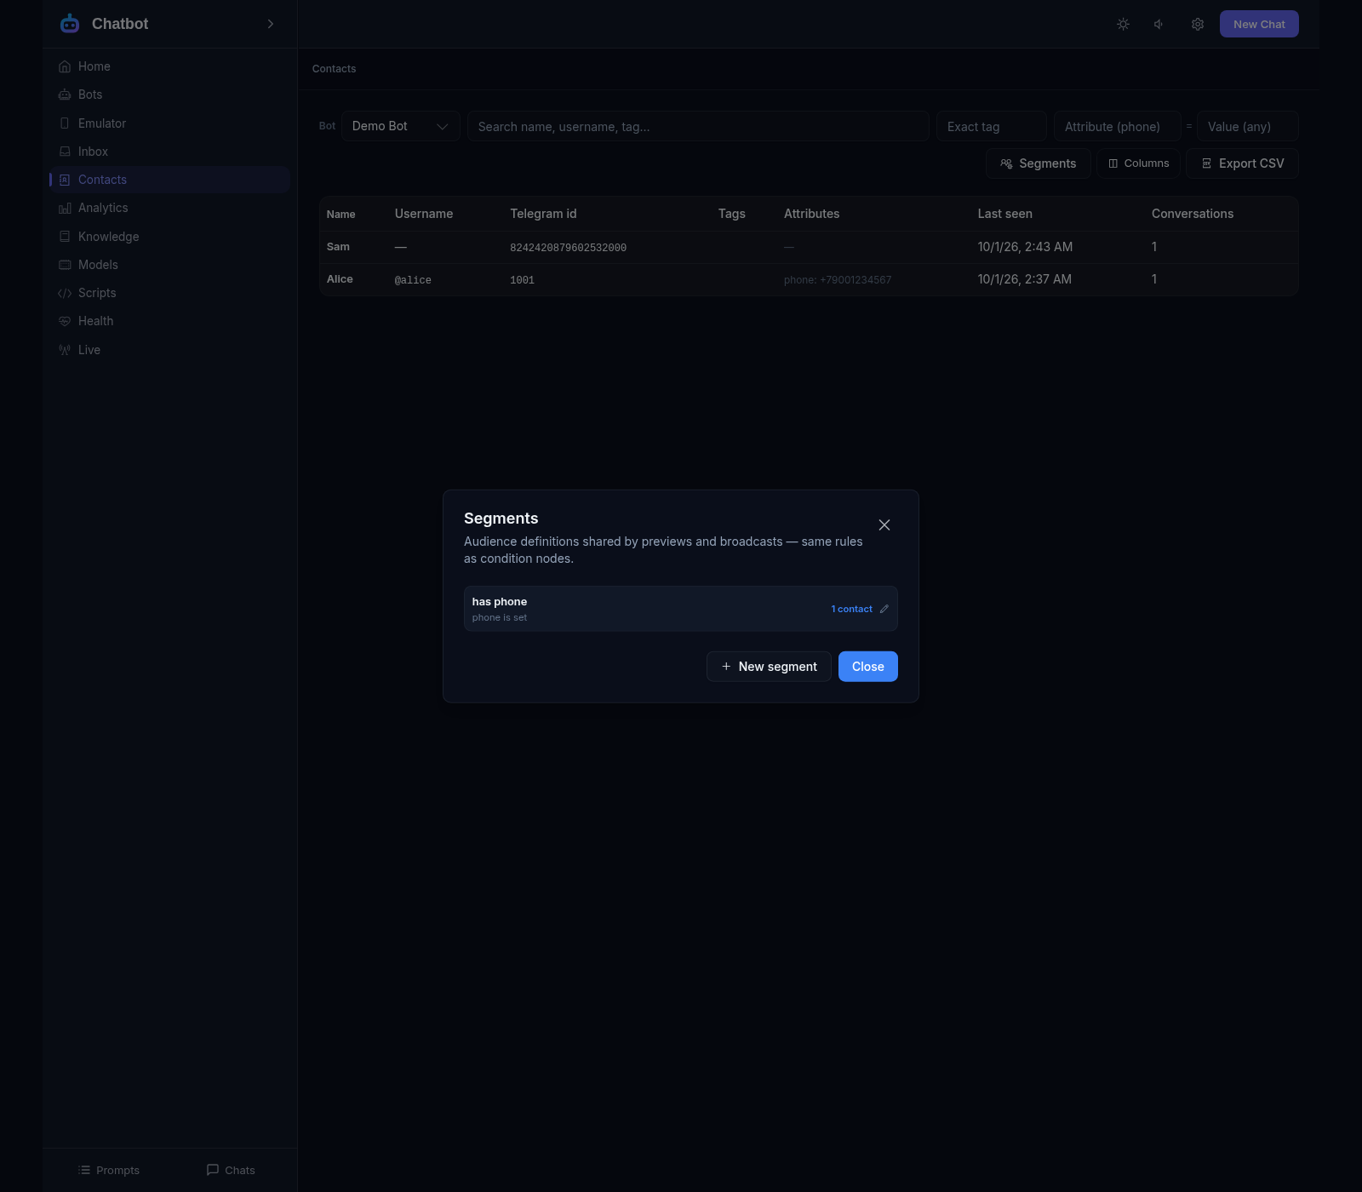This screenshot has width=1362, height=1192.
Task: Click phone: +79001234567 attribute
Action: [838, 280]
